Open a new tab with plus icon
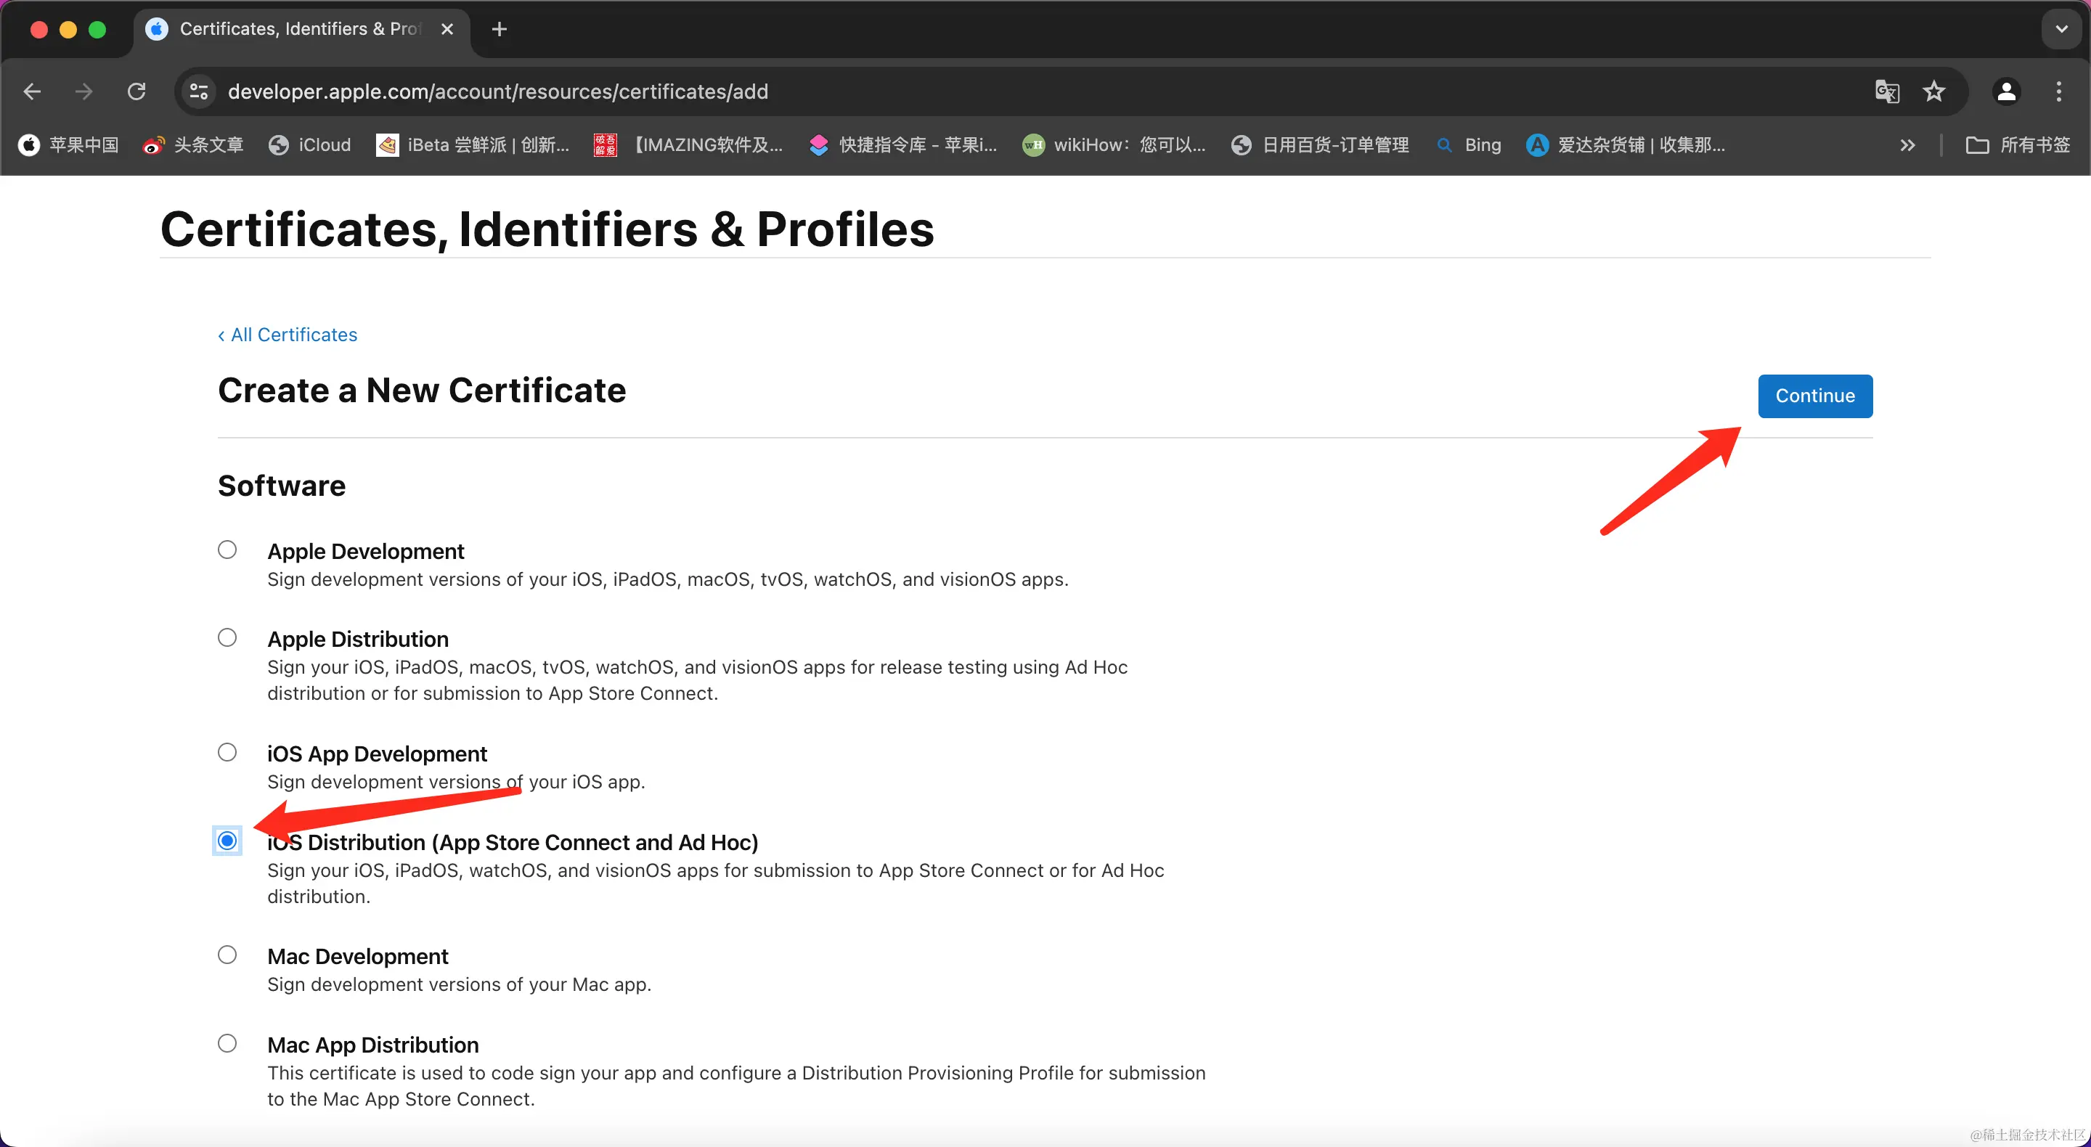Image resolution: width=2091 pixels, height=1147 pixels. (x=500, y=29)
